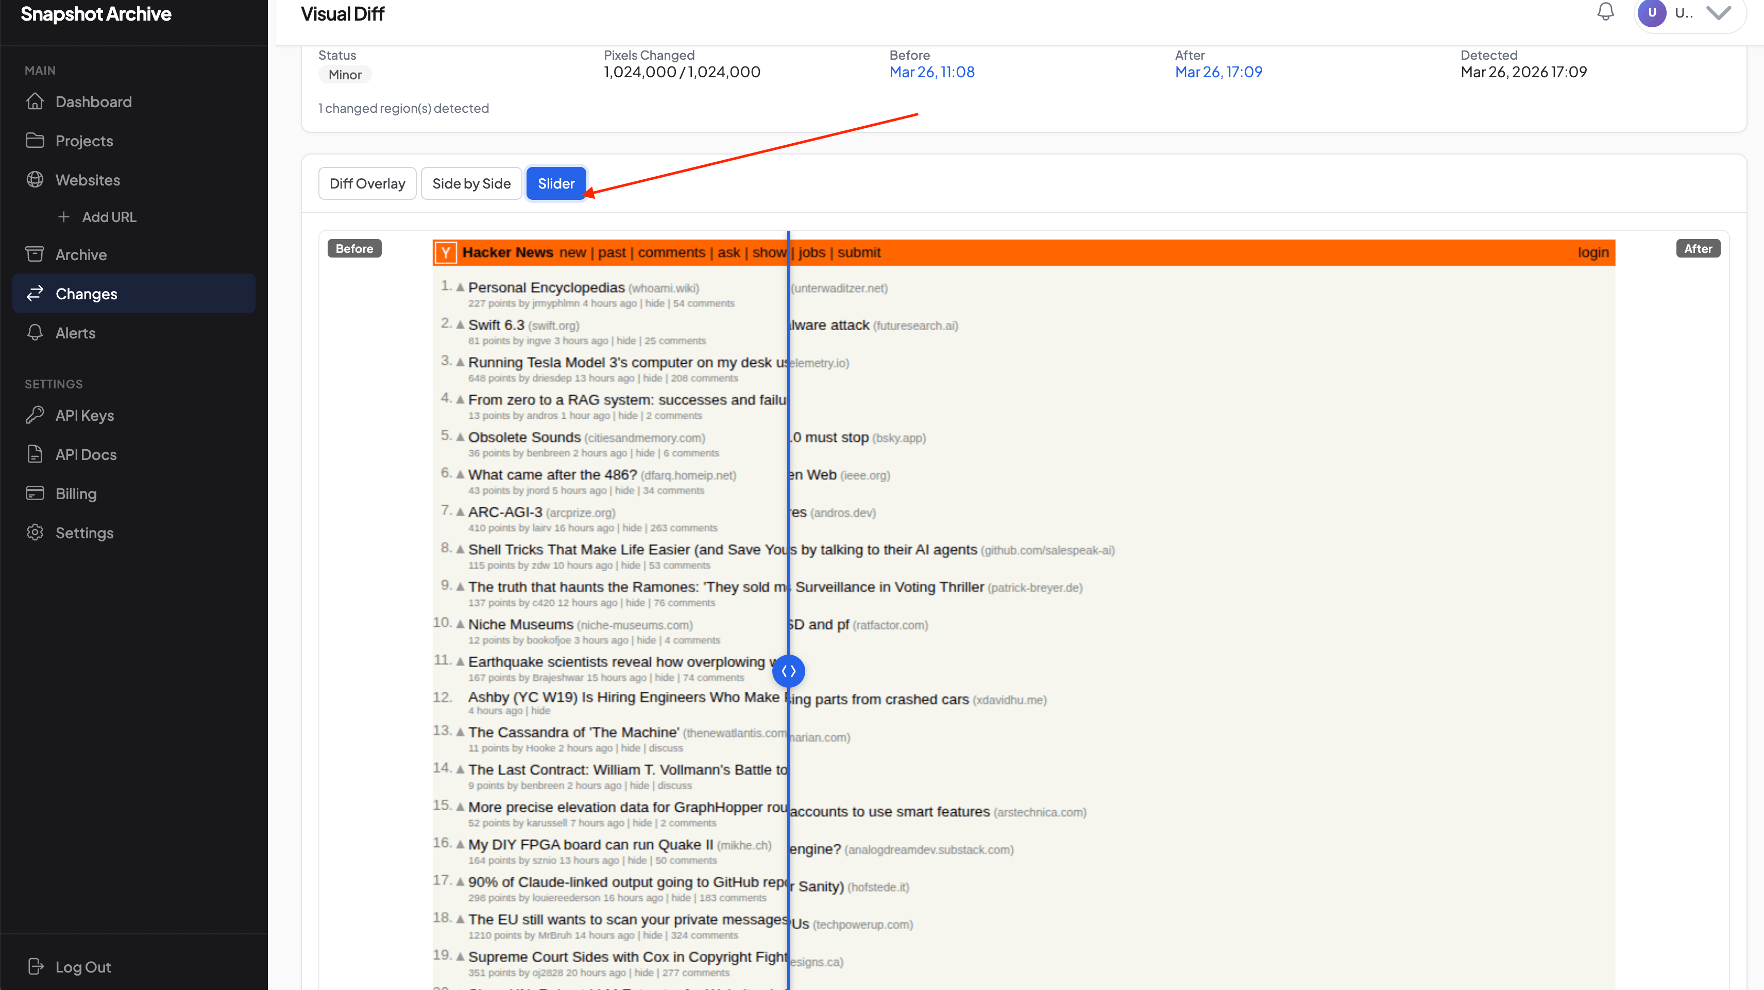Click '54 comments' under Personal Encyclopedias
This screenshot has width=1764, height=990.
[703, 303]
